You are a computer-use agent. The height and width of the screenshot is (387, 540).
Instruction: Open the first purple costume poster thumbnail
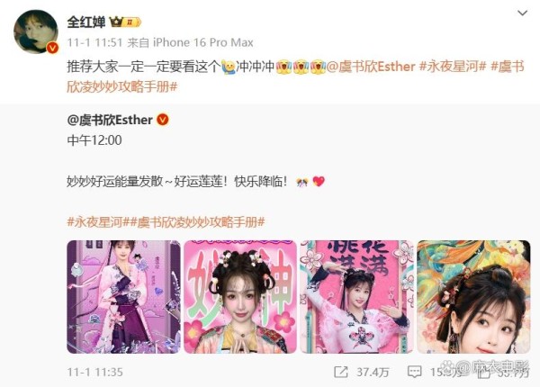click(123, 297)
